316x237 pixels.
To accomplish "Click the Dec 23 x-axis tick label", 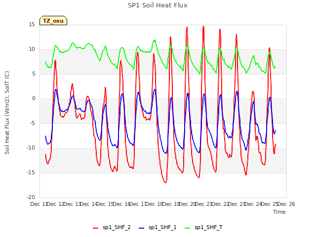I will click(237, 204).
